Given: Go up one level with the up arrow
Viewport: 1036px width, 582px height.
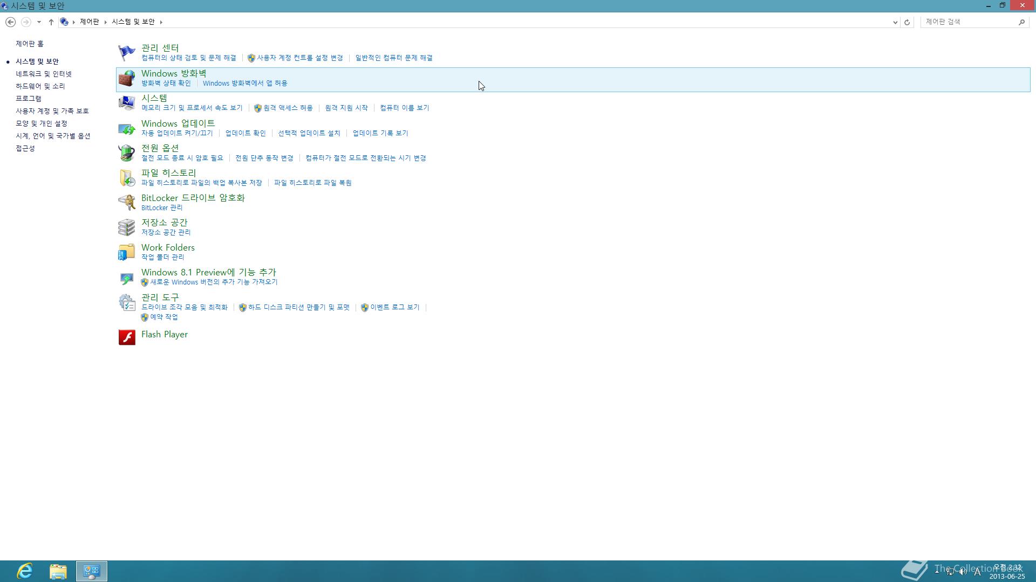Looking at the screenshot, I should pyautogui.click(x=51, y=22).
